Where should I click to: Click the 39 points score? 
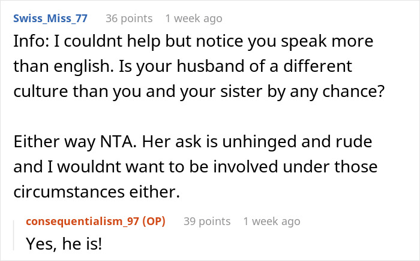click(207, 221)
